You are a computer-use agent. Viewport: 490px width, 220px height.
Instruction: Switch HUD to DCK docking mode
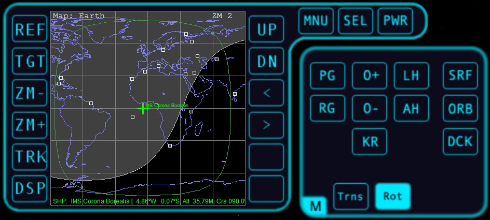pos(460,141)
